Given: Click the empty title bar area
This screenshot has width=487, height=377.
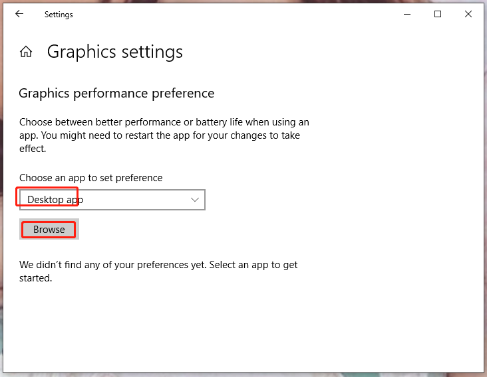Looking at the screenshot, I should pyautogui.click(x=233, y=14).
